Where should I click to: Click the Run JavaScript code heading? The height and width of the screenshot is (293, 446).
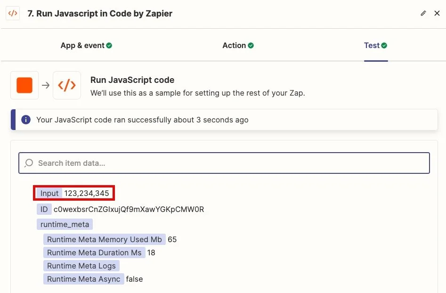click(x=132, y=80)
